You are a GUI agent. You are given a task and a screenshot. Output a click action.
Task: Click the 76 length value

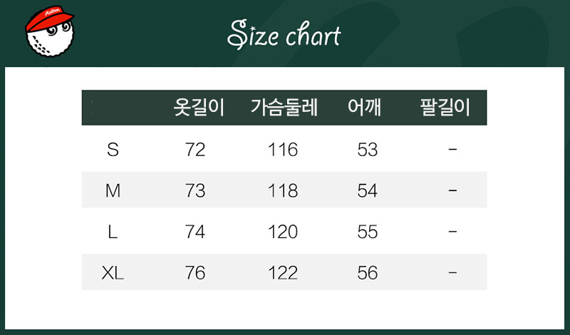[x=195, y=273]
